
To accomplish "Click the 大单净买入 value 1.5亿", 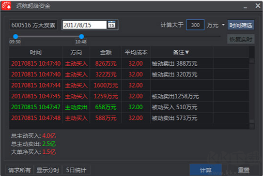I will [49, 152].
